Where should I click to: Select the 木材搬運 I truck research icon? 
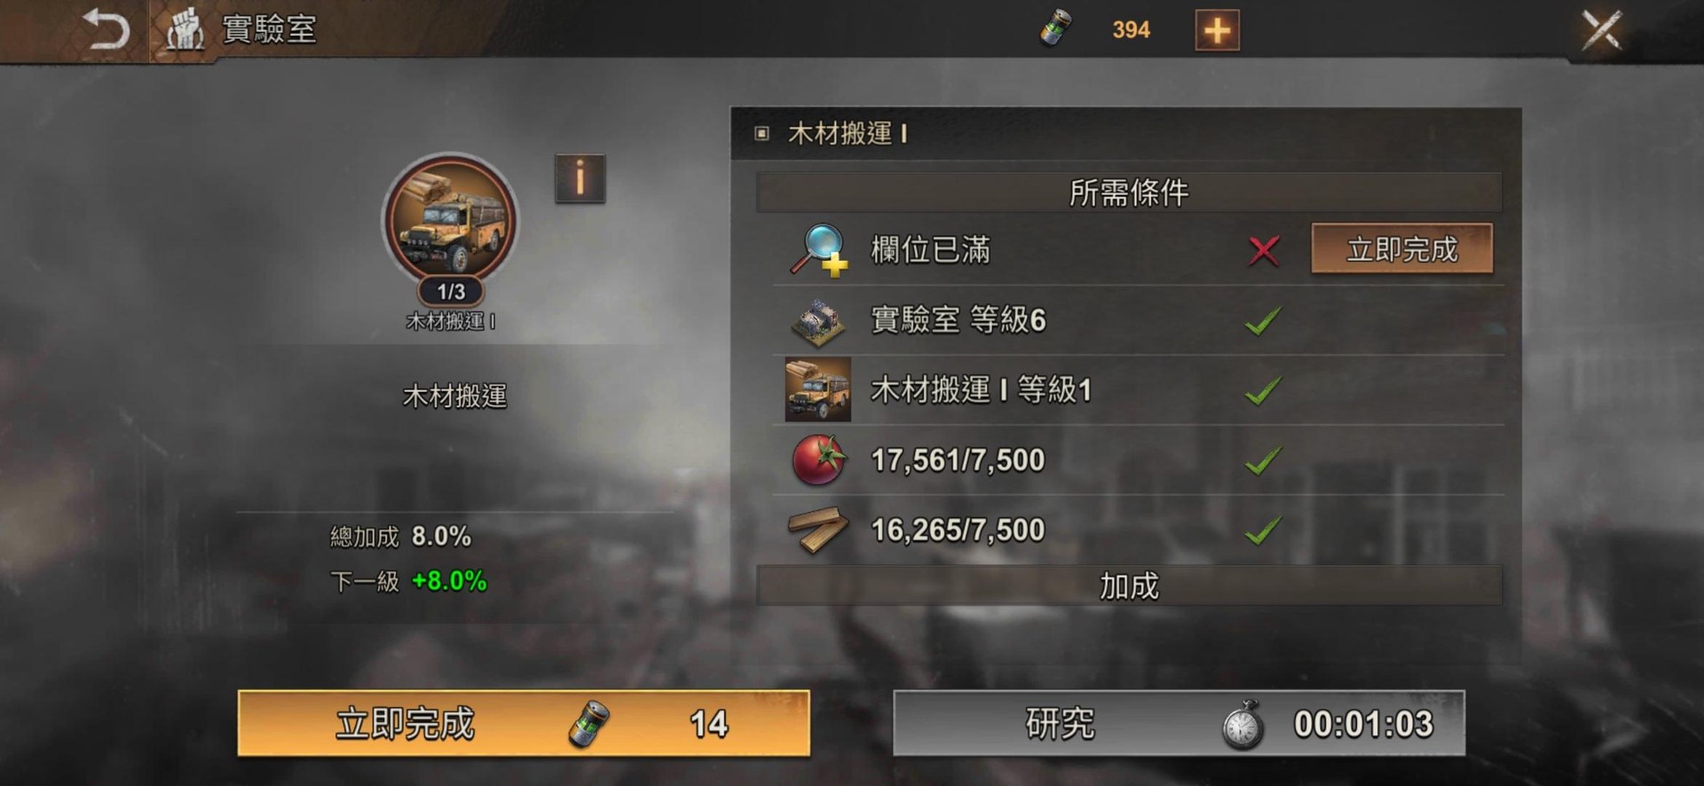pos(451,218)
